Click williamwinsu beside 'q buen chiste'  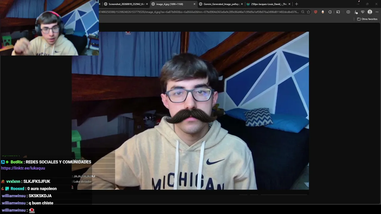(14, 203)
